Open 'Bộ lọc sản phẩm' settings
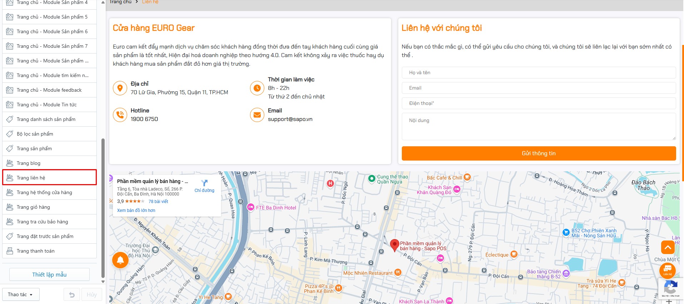 point(49,134)
